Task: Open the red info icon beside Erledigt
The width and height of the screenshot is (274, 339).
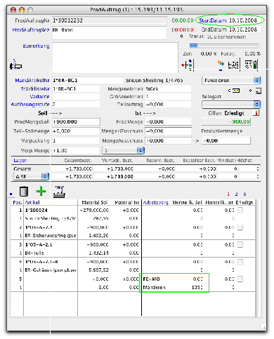Action: (256, 113)
